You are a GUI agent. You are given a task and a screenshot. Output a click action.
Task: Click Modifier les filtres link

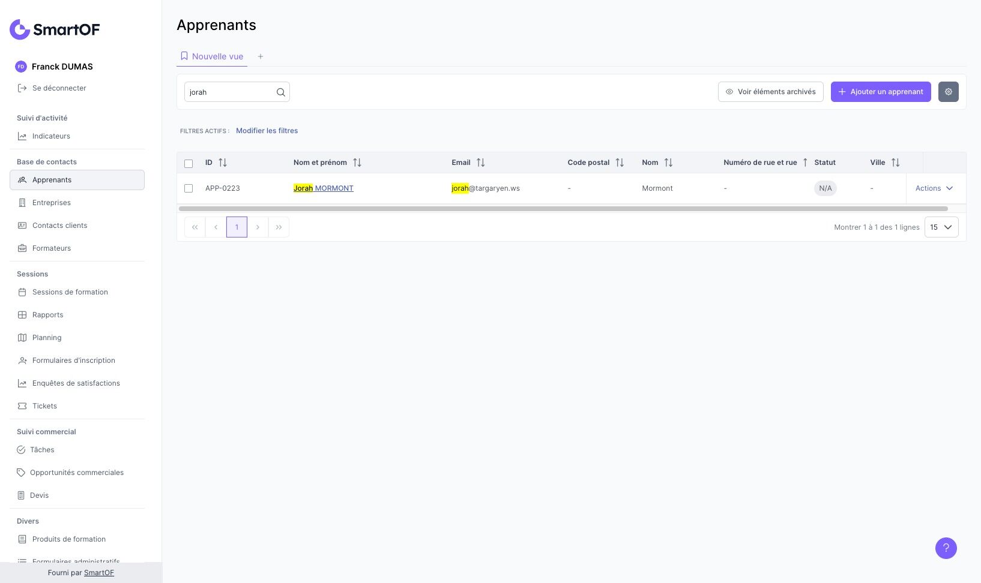point(267,131)
